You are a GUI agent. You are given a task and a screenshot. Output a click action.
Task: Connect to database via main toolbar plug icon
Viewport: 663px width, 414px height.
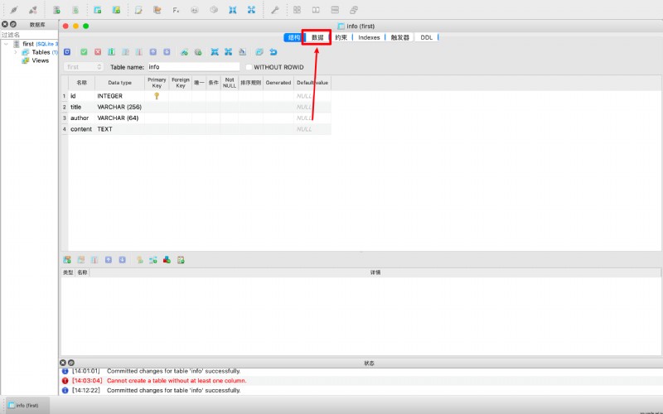[14, 10]
